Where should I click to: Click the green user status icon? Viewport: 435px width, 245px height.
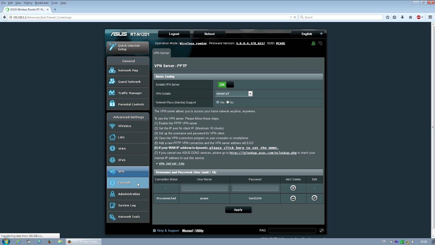click(313, 43)
